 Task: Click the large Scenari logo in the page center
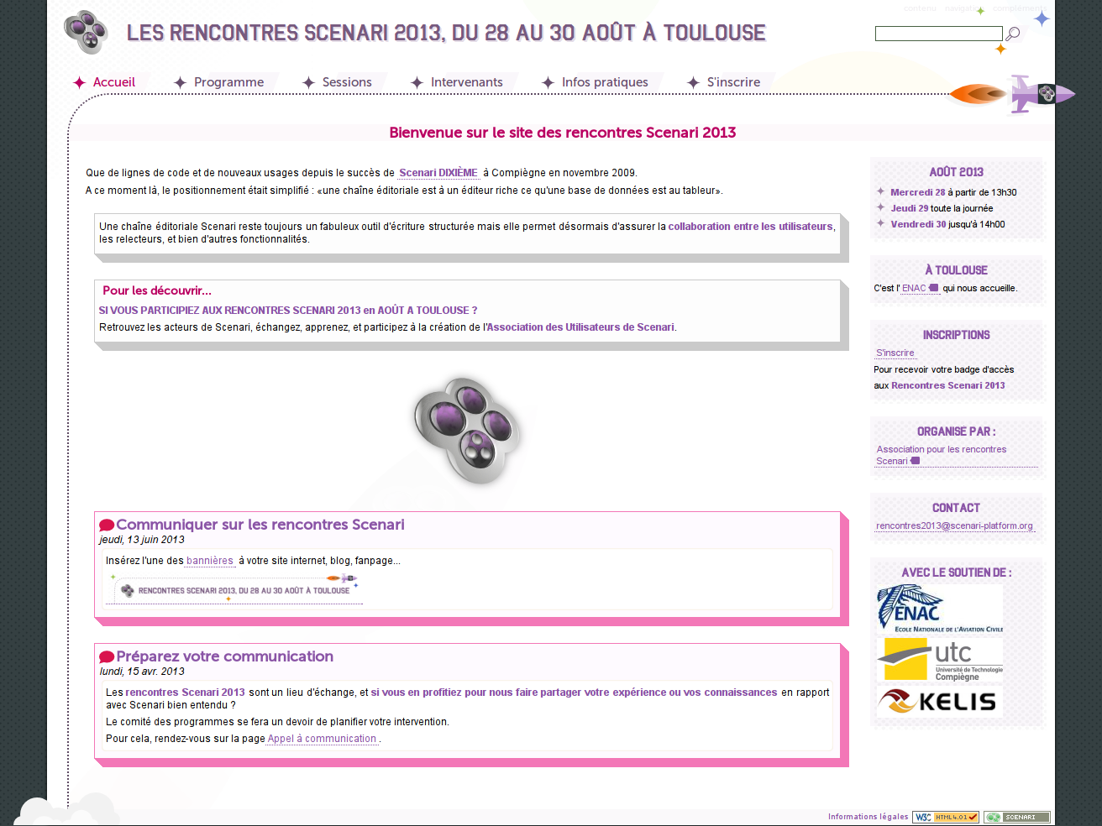(x=467, y=430)
